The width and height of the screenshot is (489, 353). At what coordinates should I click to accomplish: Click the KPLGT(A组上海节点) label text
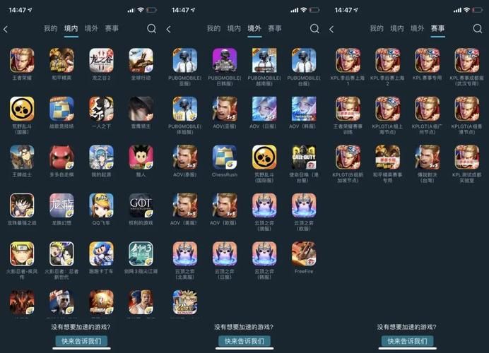tap(388, 129)
